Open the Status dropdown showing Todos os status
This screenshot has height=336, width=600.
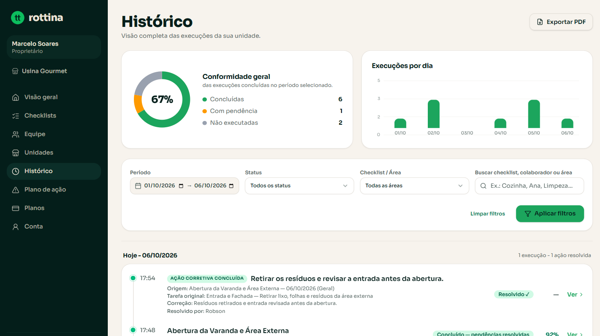pos(299,186)
